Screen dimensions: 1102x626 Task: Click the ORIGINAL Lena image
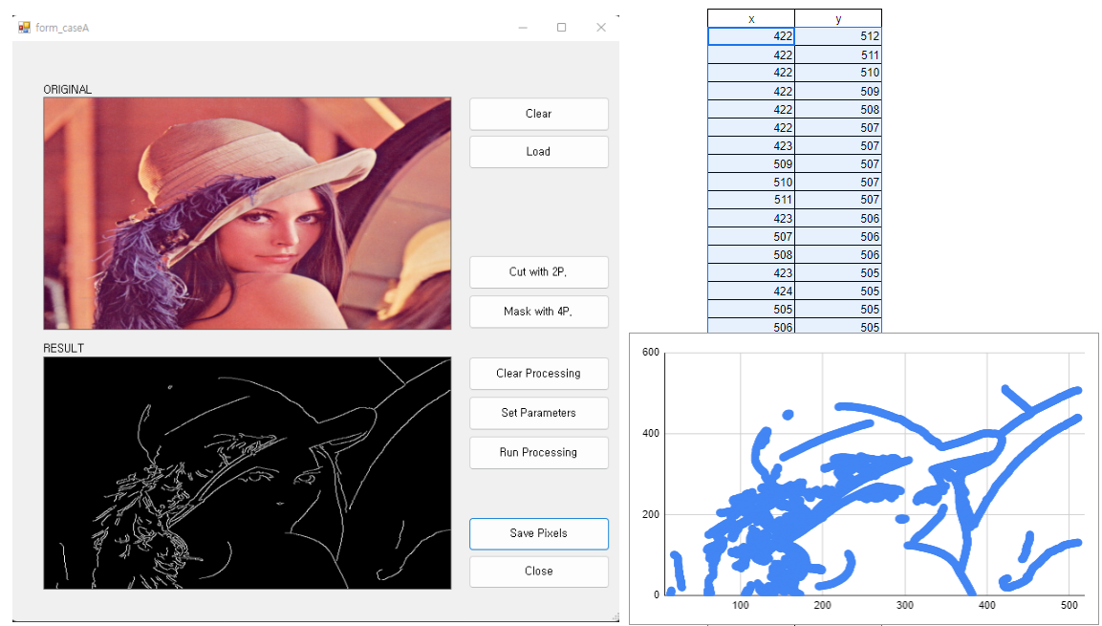tap(248, 213)
